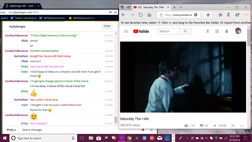Mute the Saturday The 14th tab audio

pos(140,7)
